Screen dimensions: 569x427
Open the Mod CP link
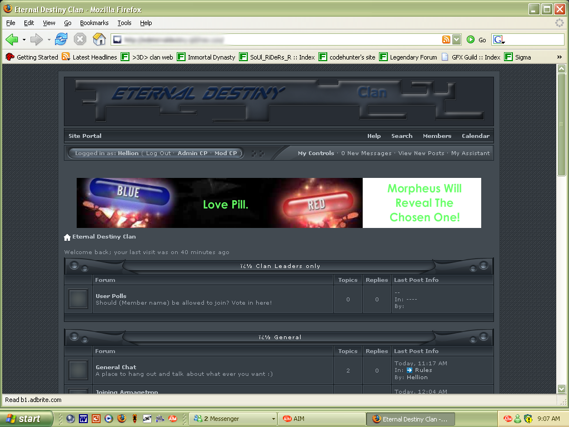(x=226, y=153)
